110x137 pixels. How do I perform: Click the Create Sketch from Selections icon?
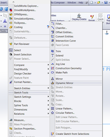coord(53,134)
